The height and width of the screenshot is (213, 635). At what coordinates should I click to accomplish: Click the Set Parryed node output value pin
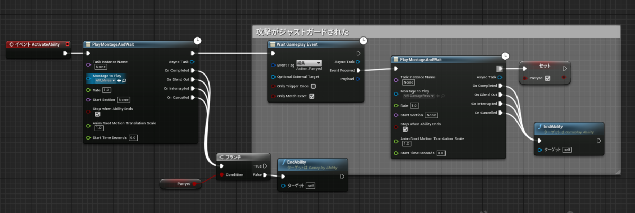click(x=564, y=78)
